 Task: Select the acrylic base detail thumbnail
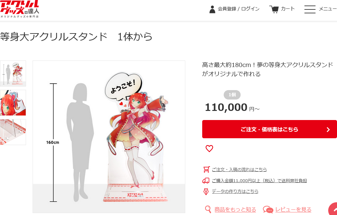pos(13,132)
